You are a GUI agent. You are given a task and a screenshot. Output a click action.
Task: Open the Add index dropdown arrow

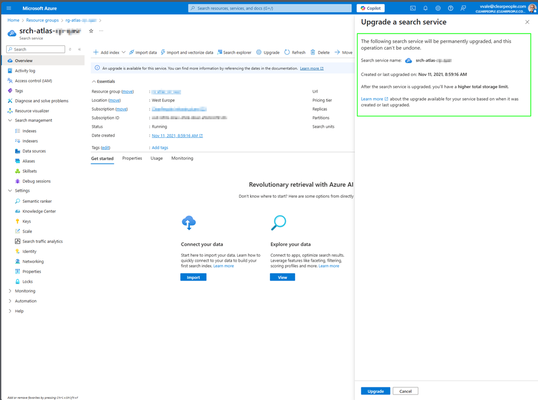coord(124,52)
